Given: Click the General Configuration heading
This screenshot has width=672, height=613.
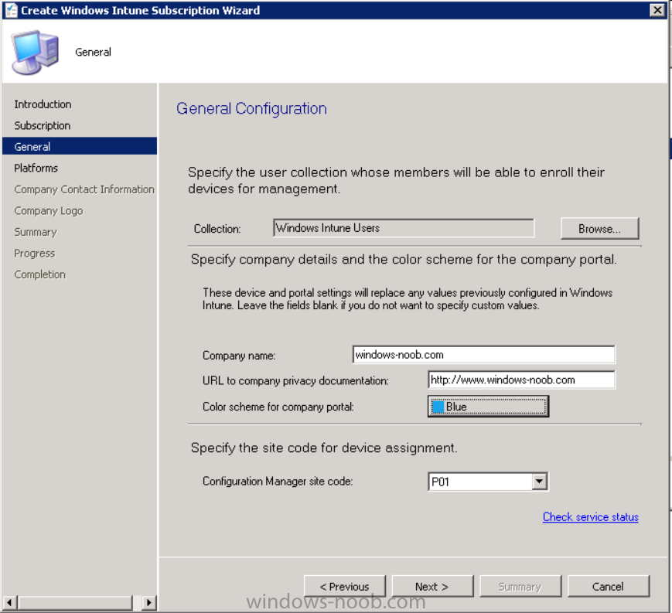Looking at the screenshot, I should tap(251, 108).
